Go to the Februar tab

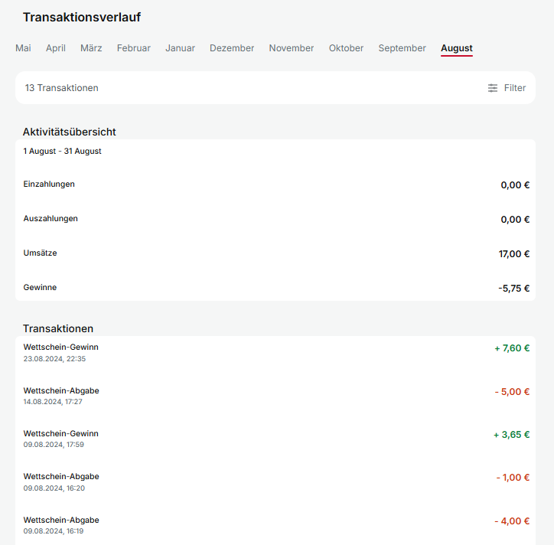pos(134,48)
